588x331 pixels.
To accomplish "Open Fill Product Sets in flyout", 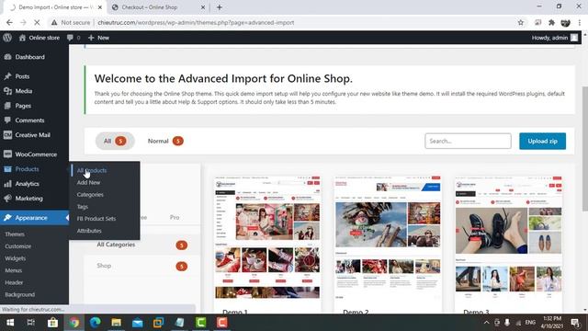I will click(96, 219).
